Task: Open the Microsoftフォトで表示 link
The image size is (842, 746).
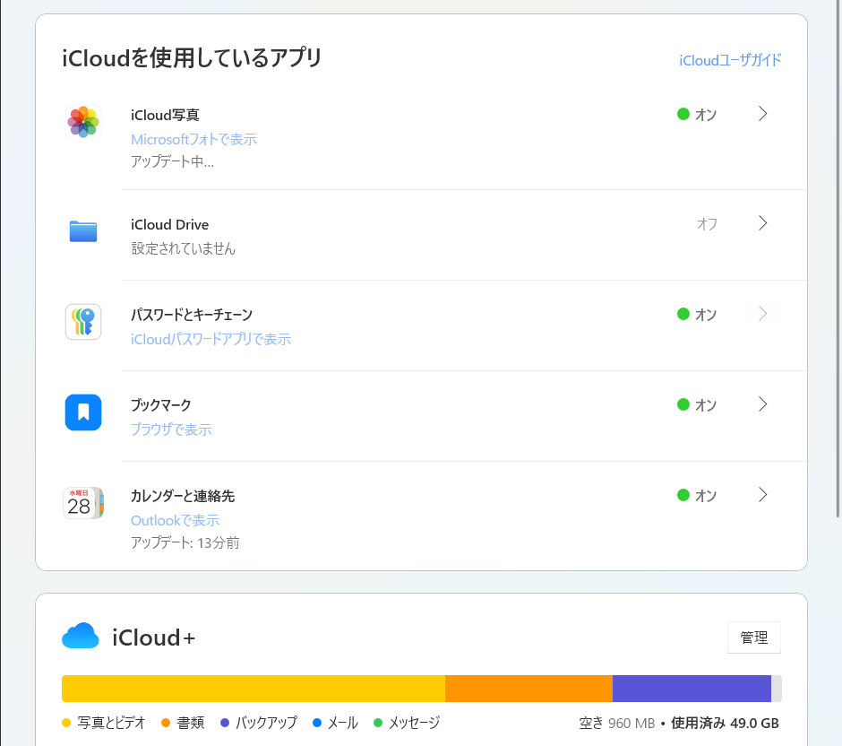Action: tap(193, 140)
